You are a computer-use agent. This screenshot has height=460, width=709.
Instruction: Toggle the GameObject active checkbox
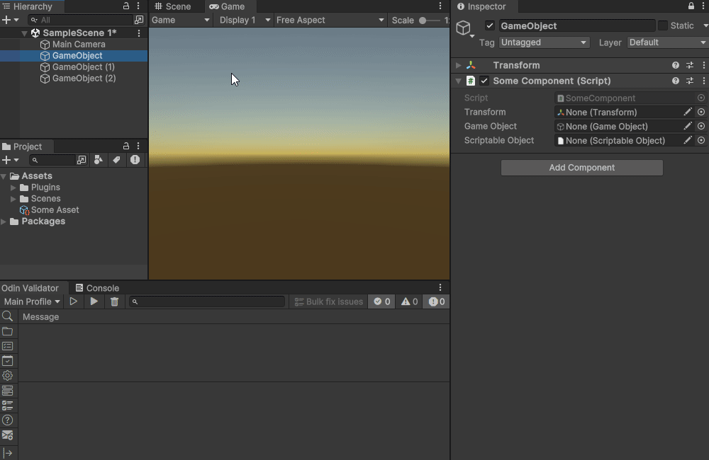(490, 25)
